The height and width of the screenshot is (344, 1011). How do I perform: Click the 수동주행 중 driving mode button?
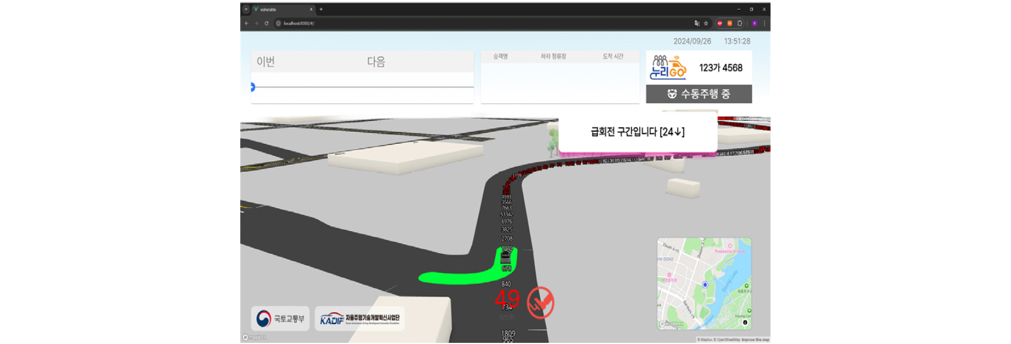[699, 94]
